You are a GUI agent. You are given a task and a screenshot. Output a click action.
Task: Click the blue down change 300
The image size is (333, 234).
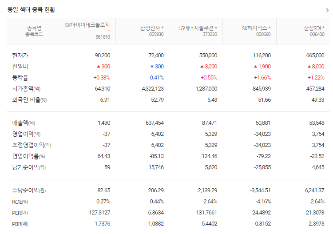157,67
